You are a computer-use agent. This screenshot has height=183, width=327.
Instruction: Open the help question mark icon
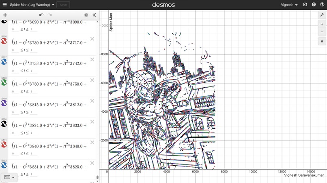click(314, 4)
